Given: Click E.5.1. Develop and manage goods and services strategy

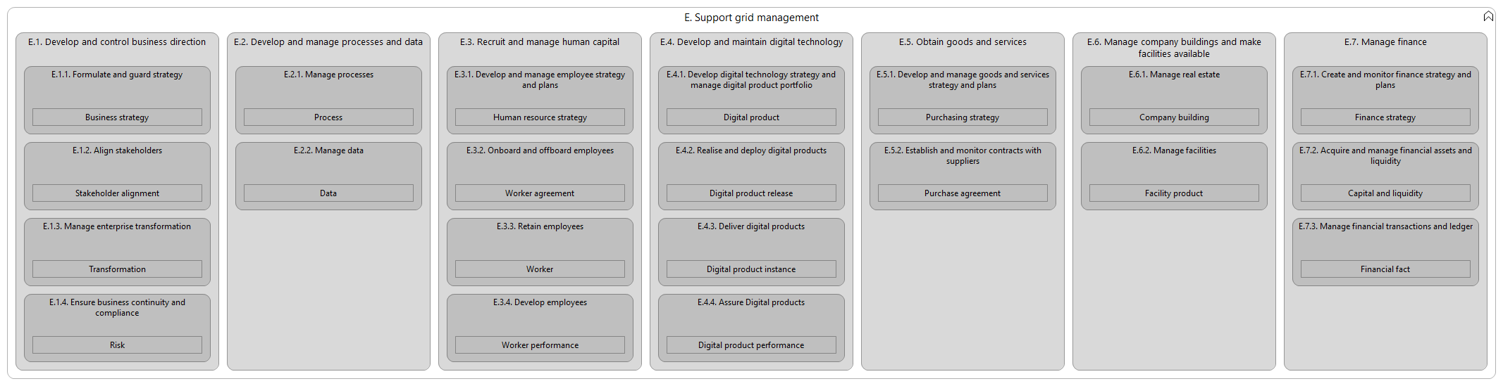Looking at the screenshot, I should click(963, 80).
